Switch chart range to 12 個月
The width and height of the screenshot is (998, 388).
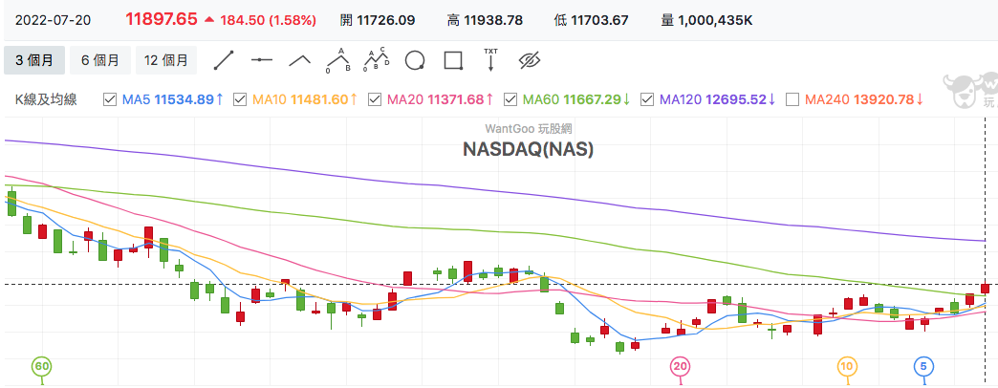[166, 60]
